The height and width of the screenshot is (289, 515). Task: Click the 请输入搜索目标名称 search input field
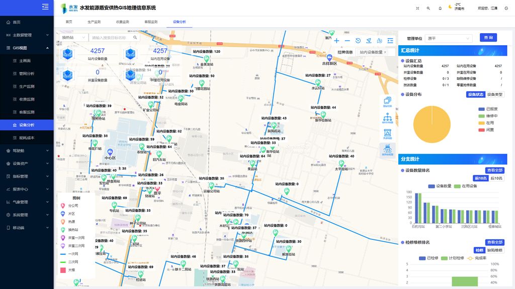[108, 37]
